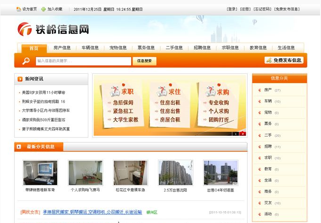Open thumbnail labeled 个人求购哈飞赛马
Screen dimensions: 321x223
[x=86, y=173]
